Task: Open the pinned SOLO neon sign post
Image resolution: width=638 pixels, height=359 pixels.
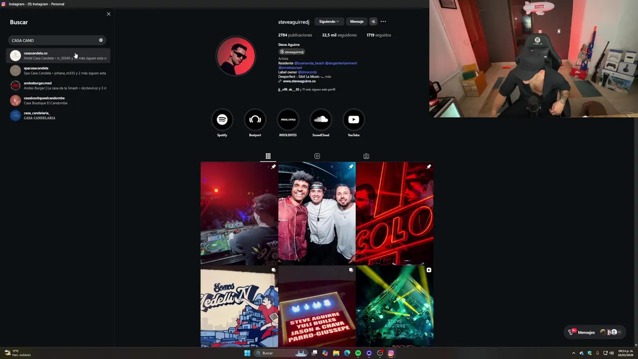Action: pyautogui.click(x=395, y=213)
